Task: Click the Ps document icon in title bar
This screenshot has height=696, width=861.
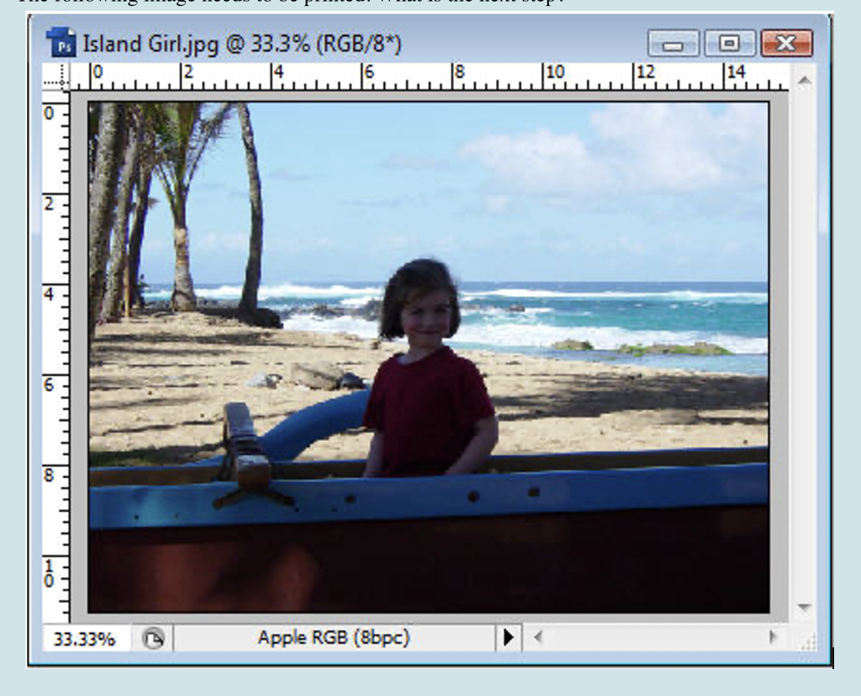Action: click(x=62, y=44)
